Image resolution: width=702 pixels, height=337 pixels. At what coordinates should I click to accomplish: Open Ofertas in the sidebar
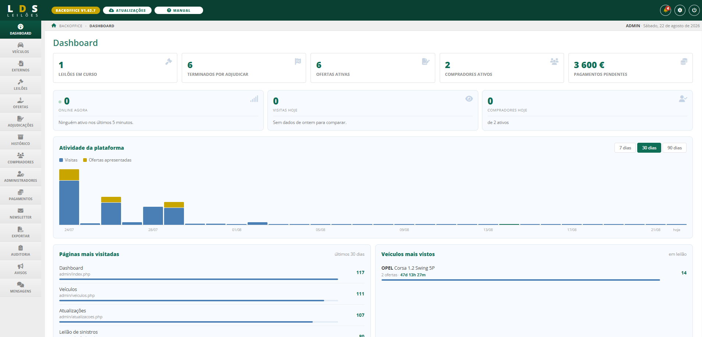click(21, 103)
